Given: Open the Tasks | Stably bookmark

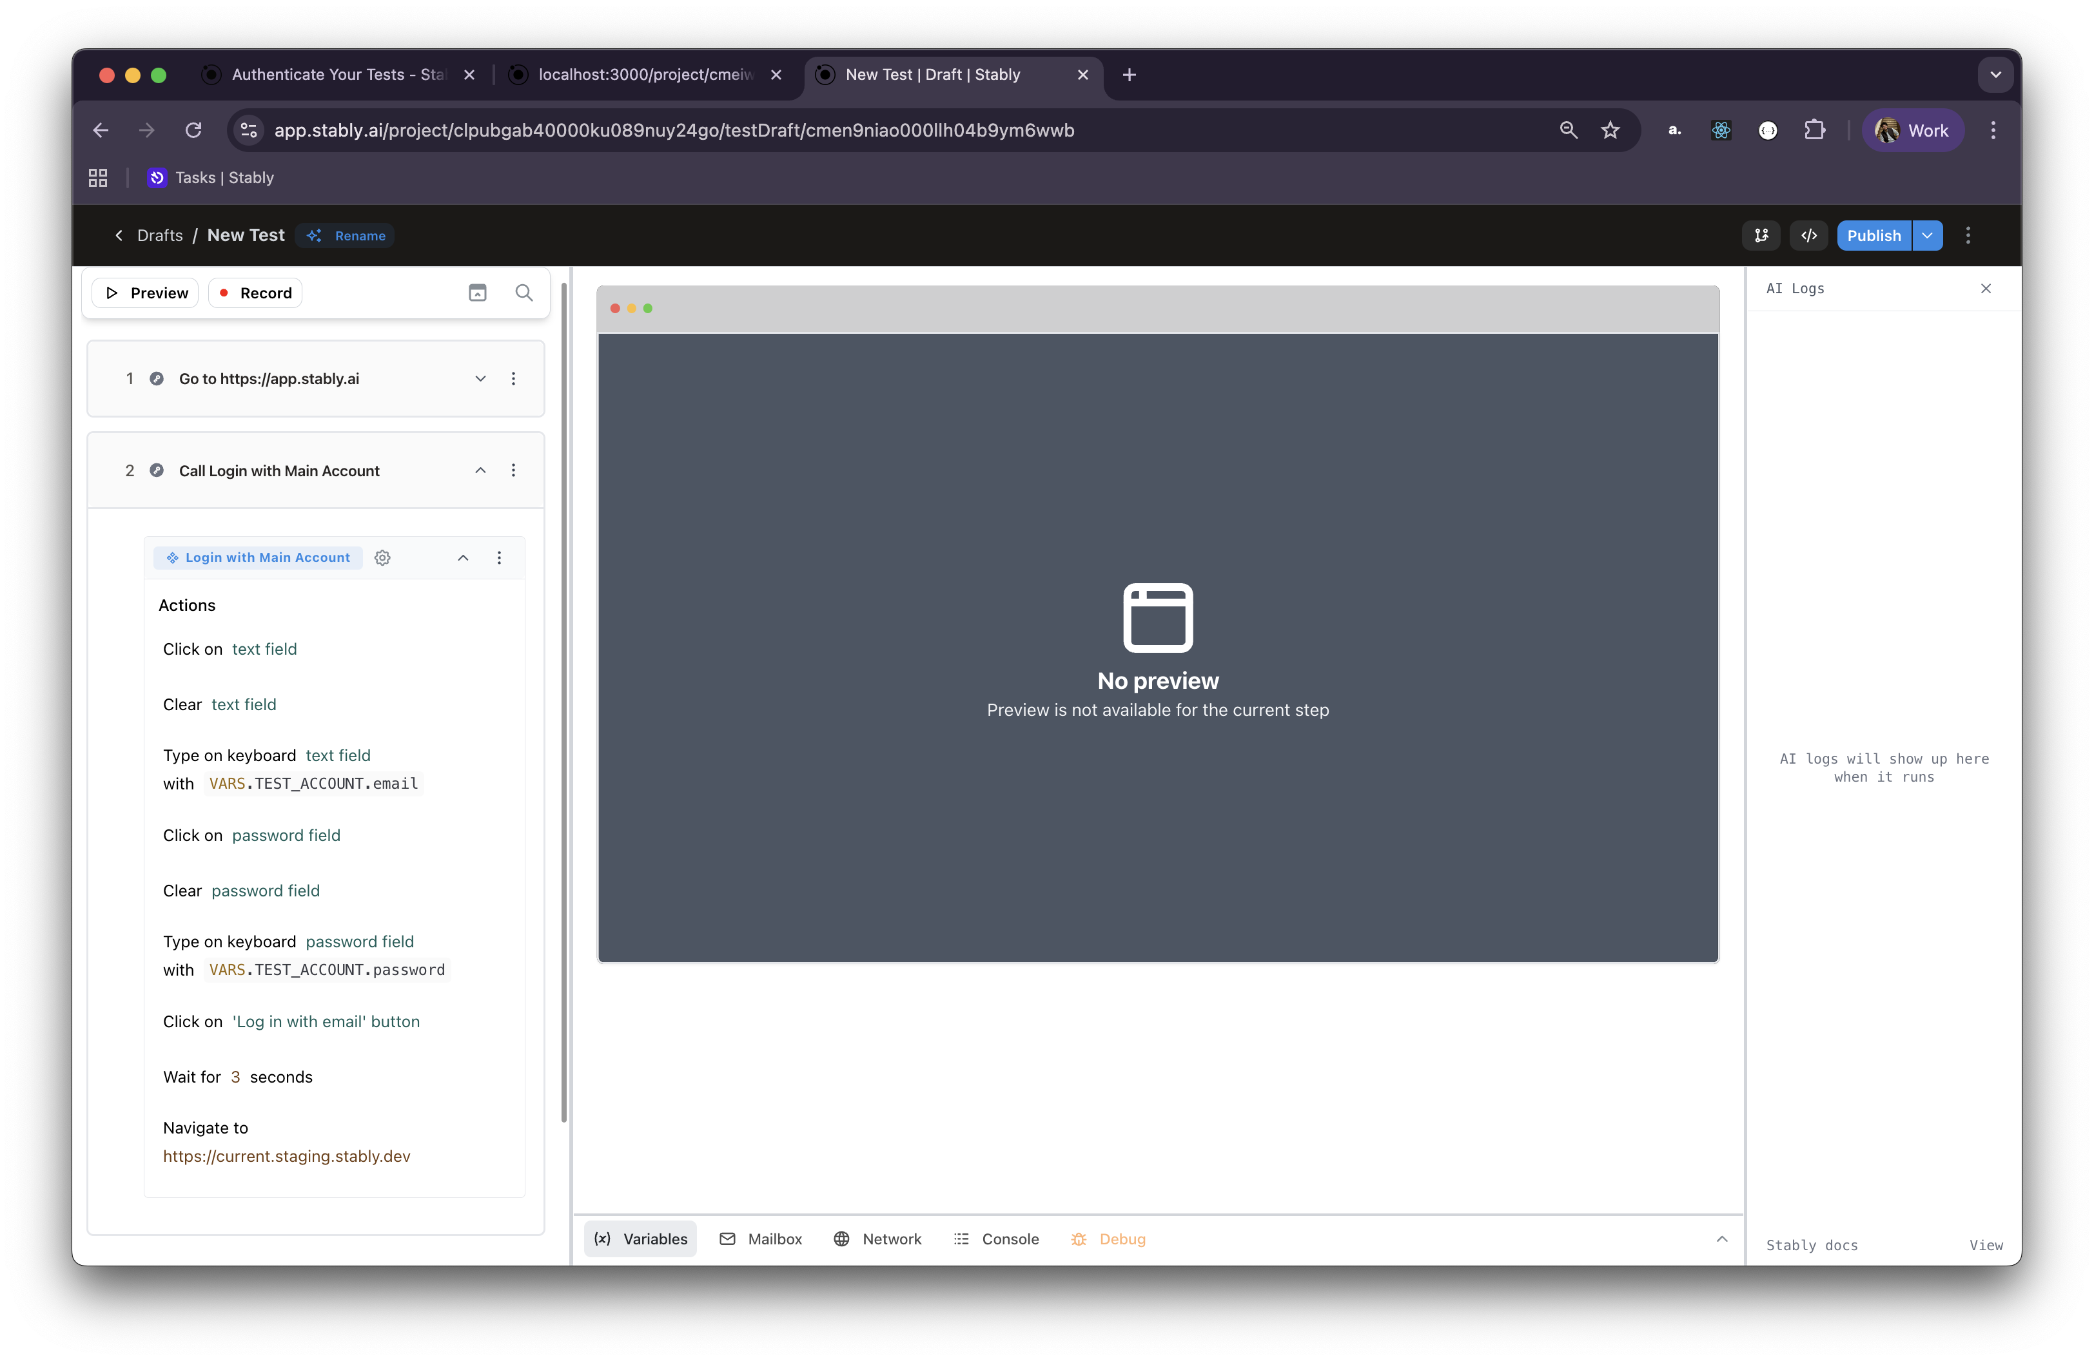Looking at the screenshot, I should [211, 178].
